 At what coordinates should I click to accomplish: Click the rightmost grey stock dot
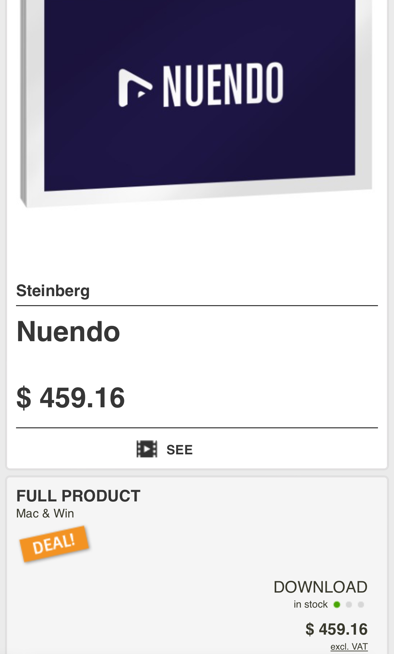click(x=361, y=605)
